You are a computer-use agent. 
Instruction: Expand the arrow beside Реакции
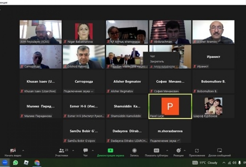pyautogui.click(x=185, y=151)
